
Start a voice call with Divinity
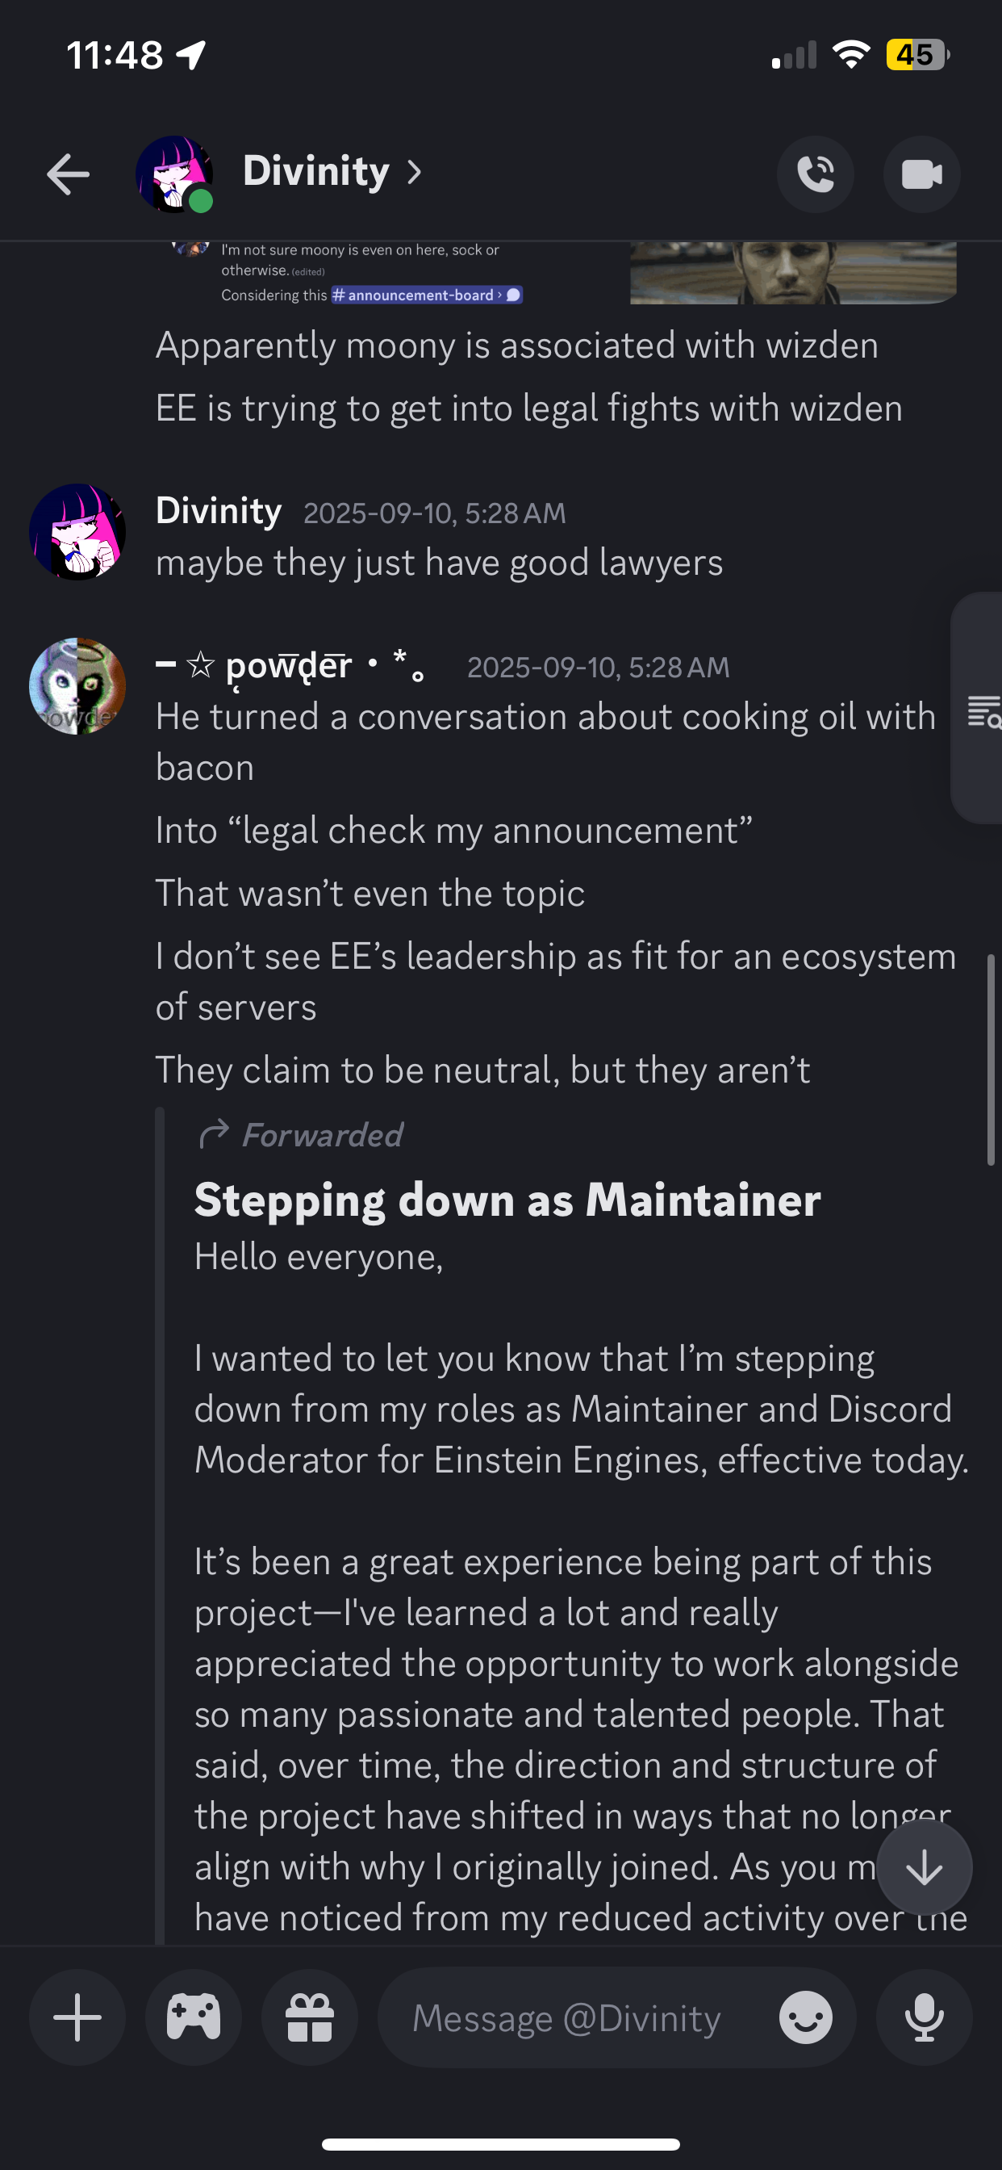pos(814,174)
